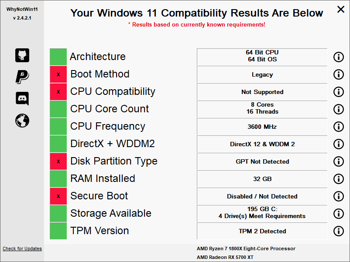The image size is (350, 262).
Task: Show info for RAM Installed row
Action: tap(339, 179)
